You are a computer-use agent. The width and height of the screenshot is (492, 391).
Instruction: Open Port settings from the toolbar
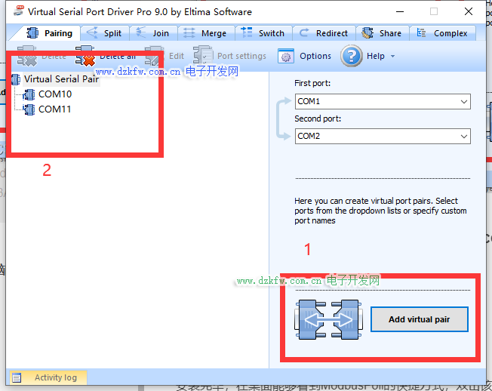click(x=203, y=56)
